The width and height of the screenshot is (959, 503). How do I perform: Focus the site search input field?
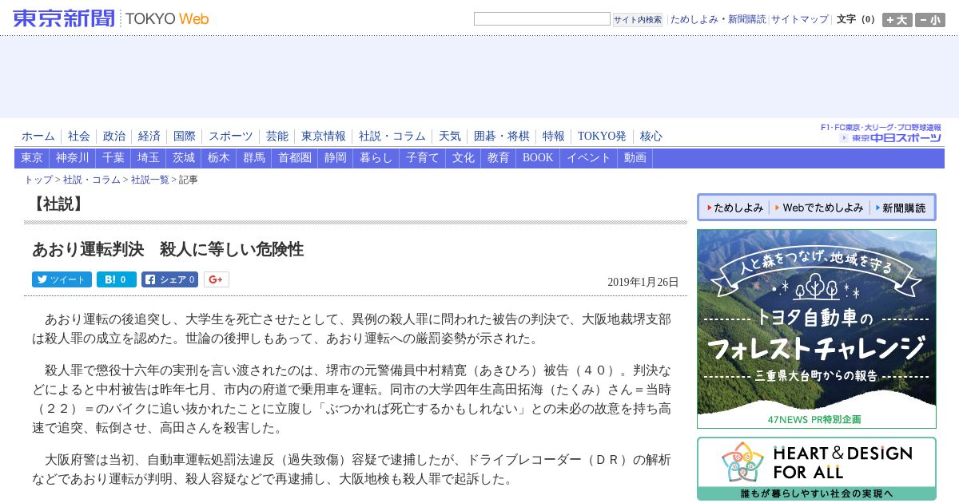[542, 19]
